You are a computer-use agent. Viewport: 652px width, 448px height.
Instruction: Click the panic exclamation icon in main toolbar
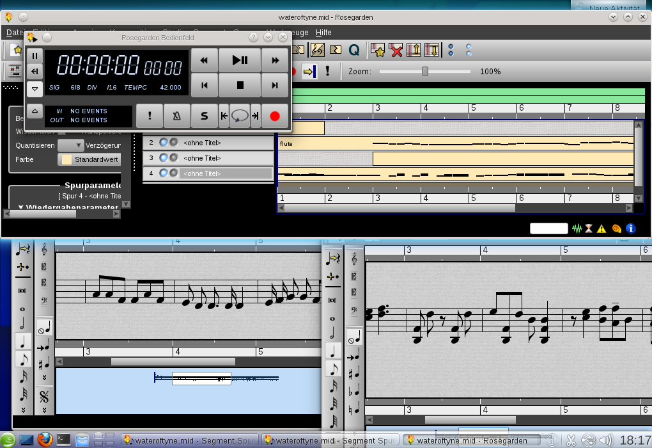(x=328, y=71)
